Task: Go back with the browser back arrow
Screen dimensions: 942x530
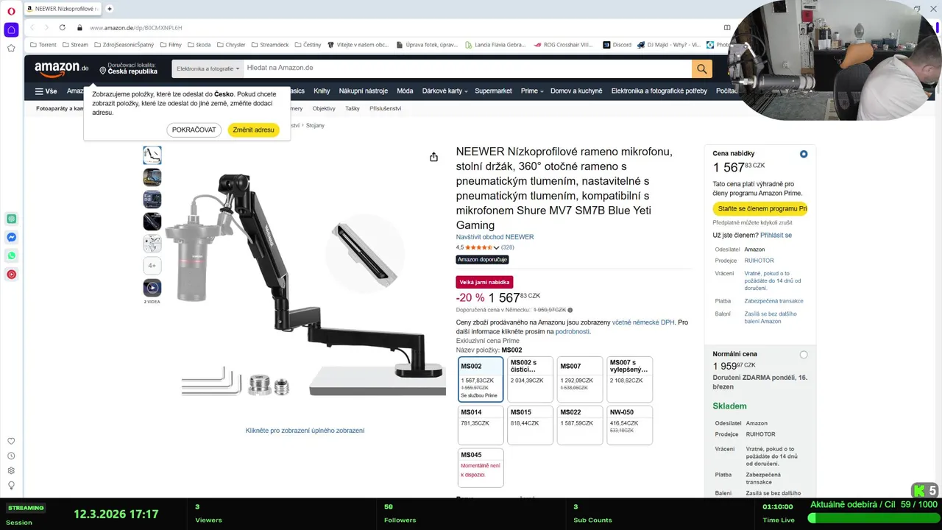Action: click(x=33, y=27)
